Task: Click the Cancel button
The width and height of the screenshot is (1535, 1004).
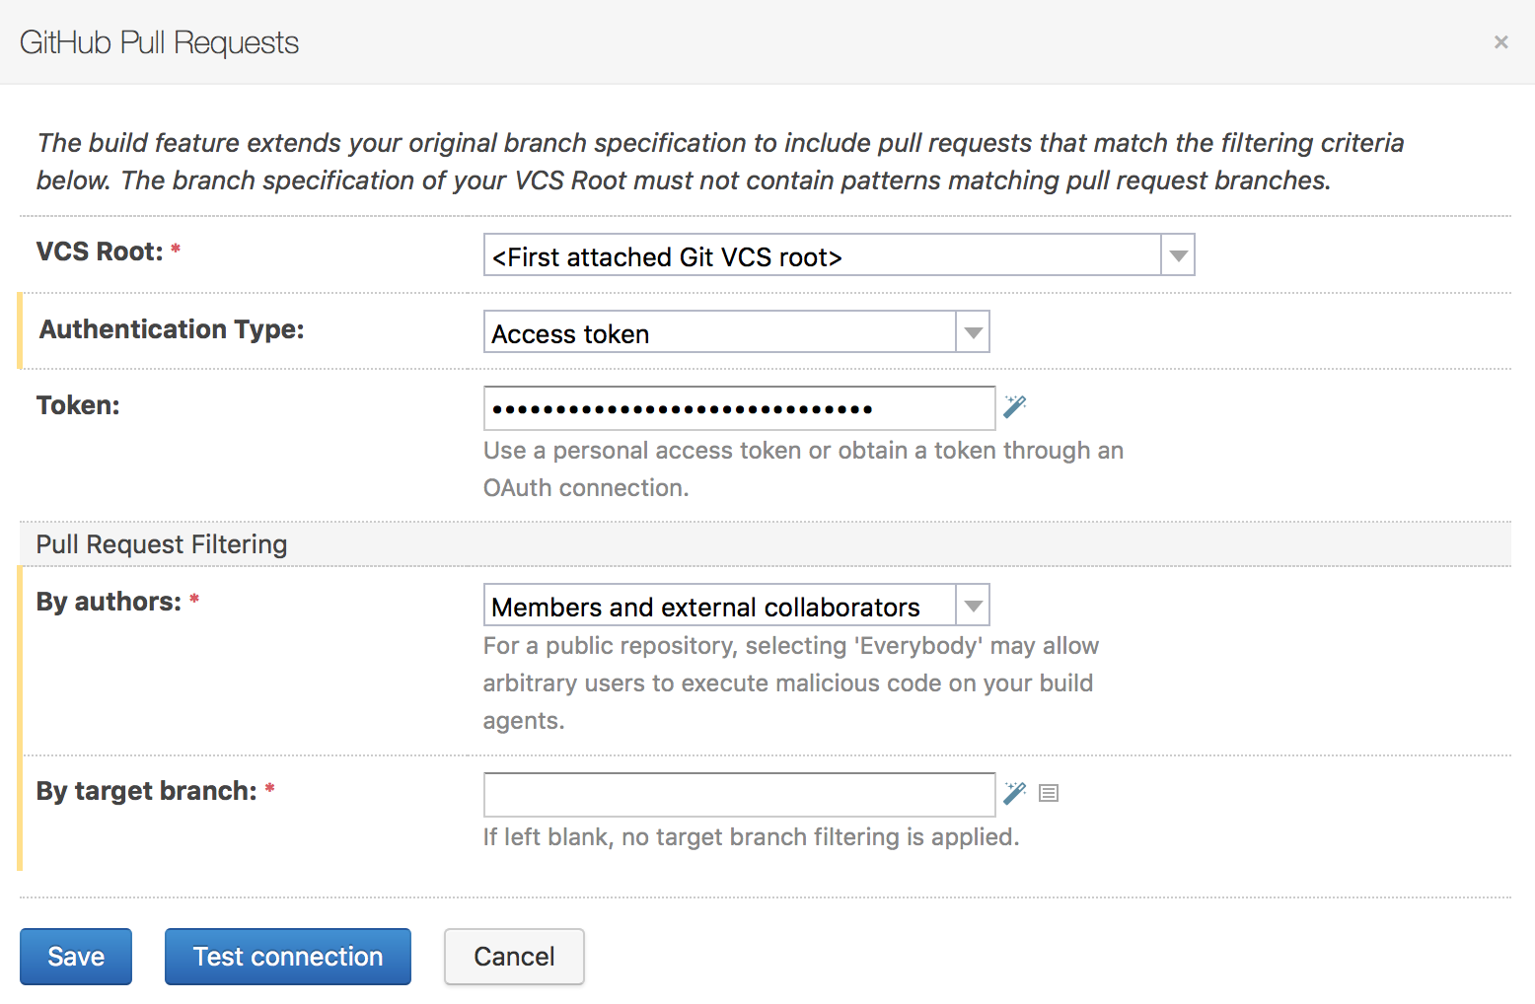Action: 514,957
